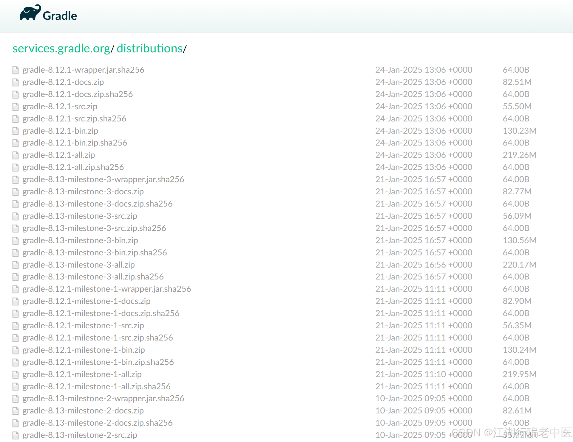Click file icon next to gradle-8.12.1-docs.zip
This screenshot has width=573, height=442.
coord(16,82)
